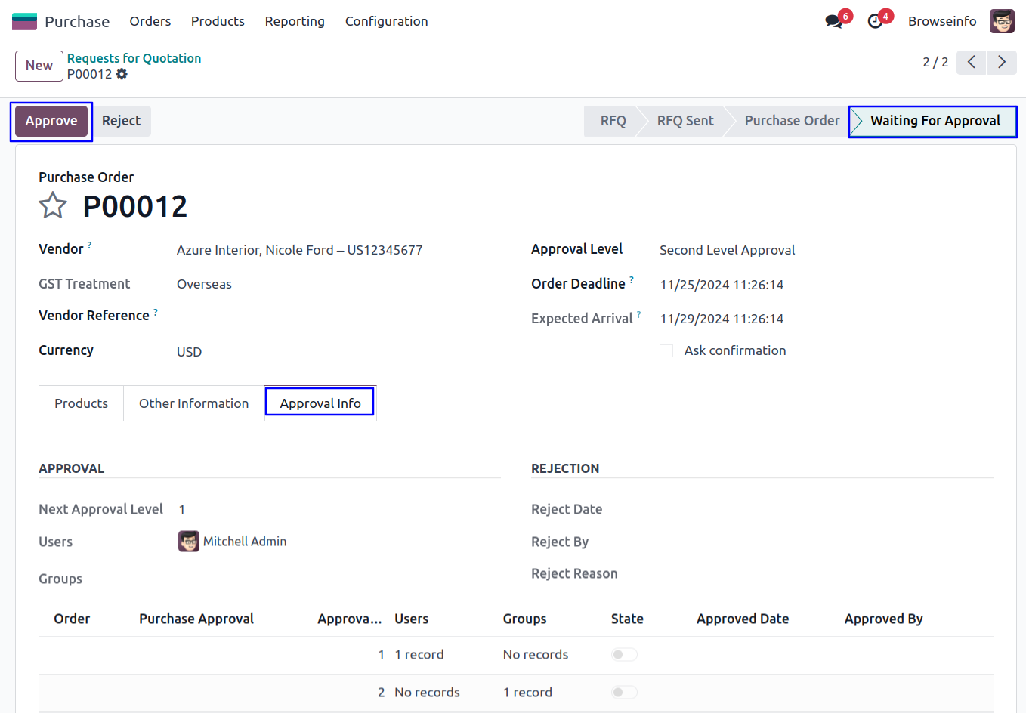Click the user avatar in top bar
Viewport: 1026px width, 713px height.
[x=1002, y=21]
